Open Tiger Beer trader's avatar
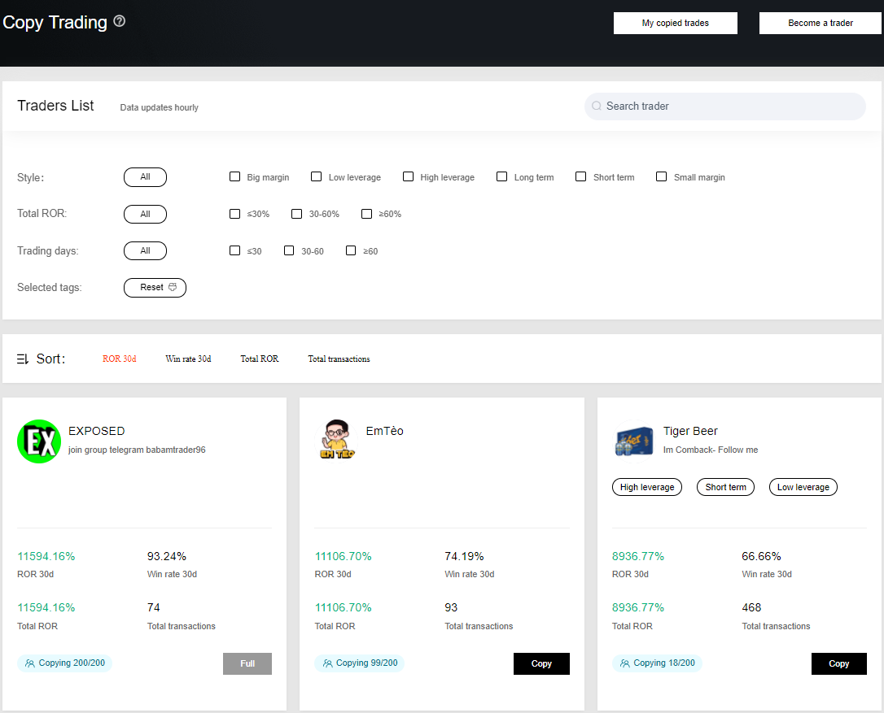Image resolution: width=884 pixels, height=713 pixels. tap(633, 441)
